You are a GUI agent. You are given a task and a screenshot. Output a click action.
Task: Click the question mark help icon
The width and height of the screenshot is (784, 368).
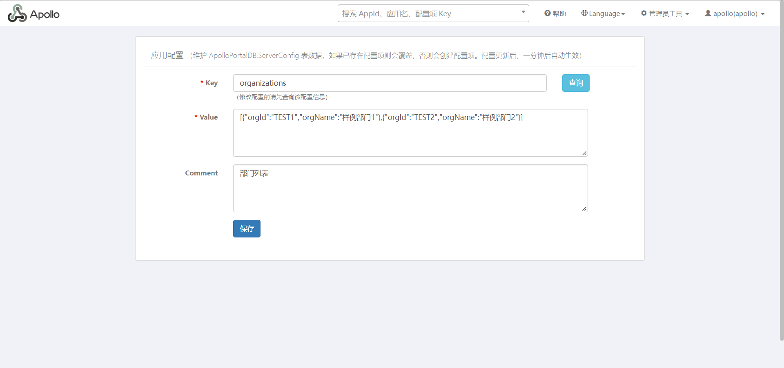[x=547, y=13]
